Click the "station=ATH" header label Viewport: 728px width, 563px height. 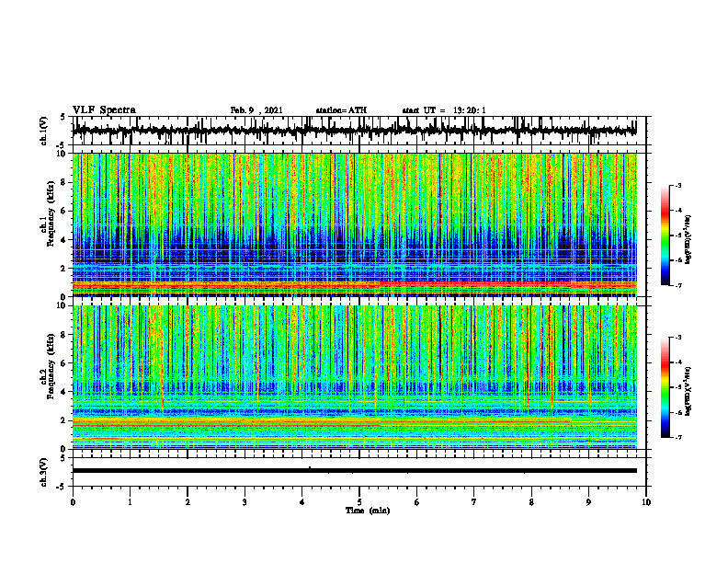[341, 110]
